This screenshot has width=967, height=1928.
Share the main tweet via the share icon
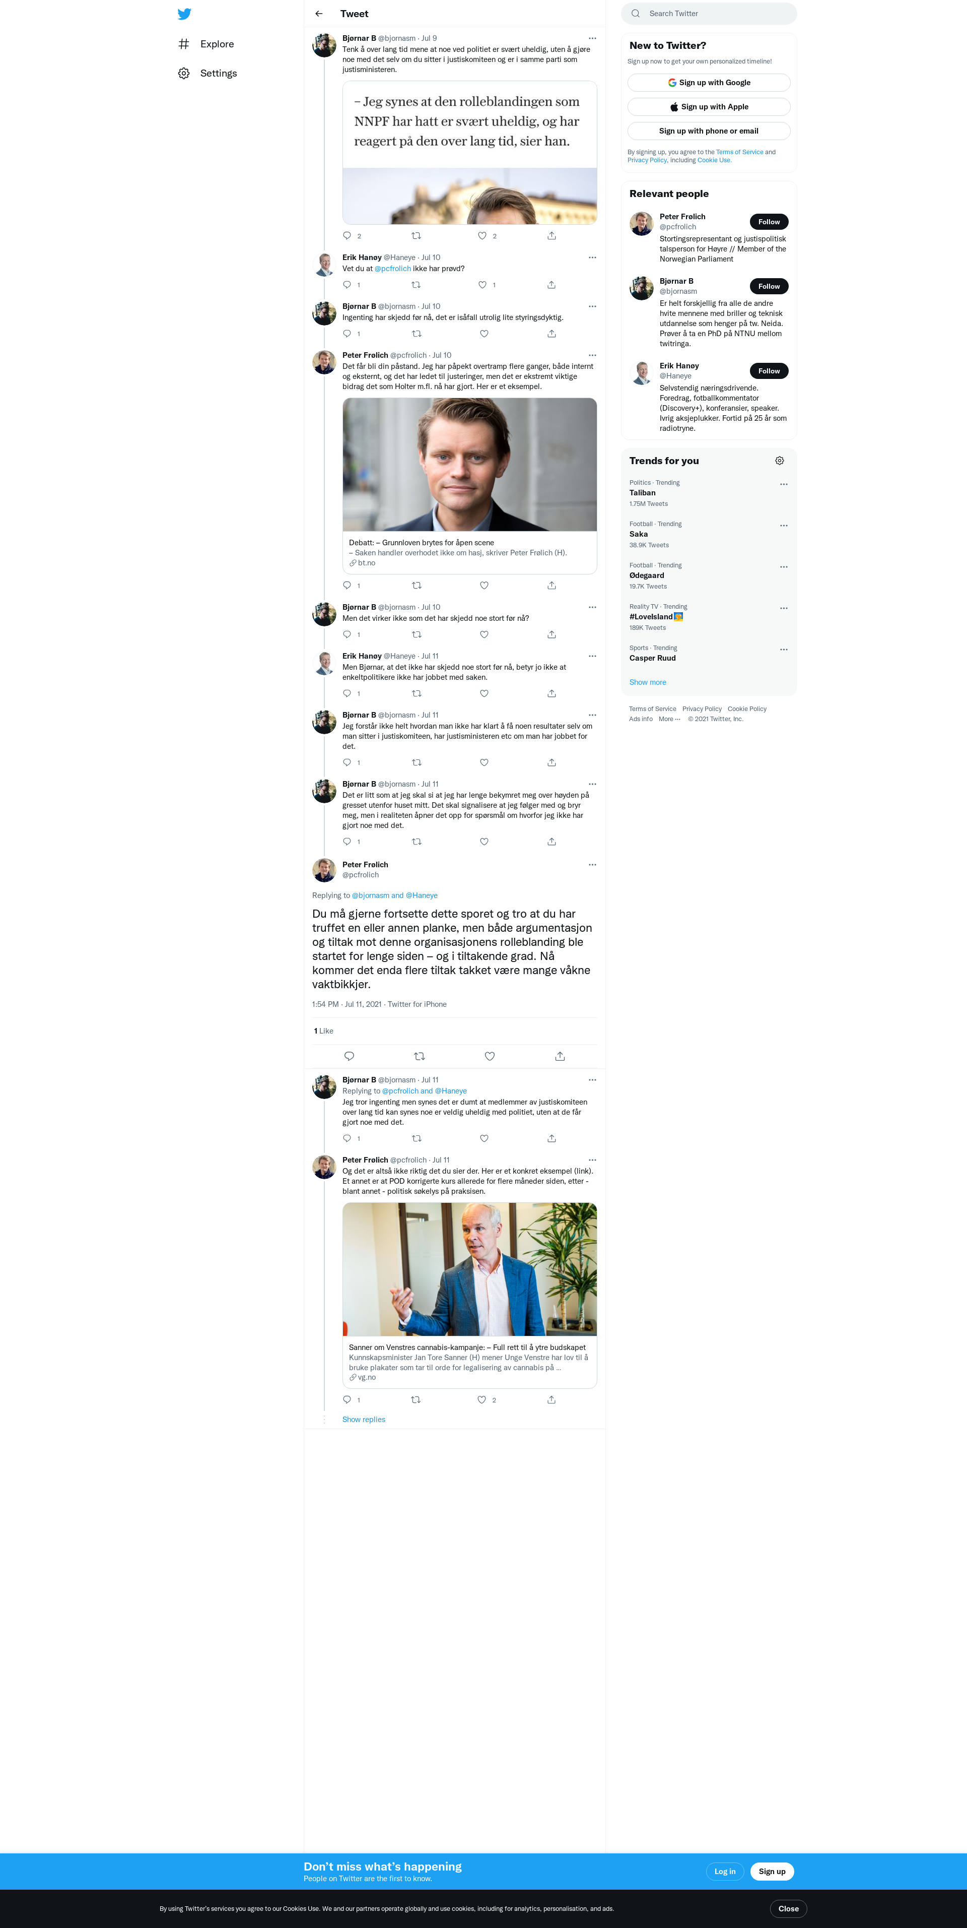[560, 1056]
